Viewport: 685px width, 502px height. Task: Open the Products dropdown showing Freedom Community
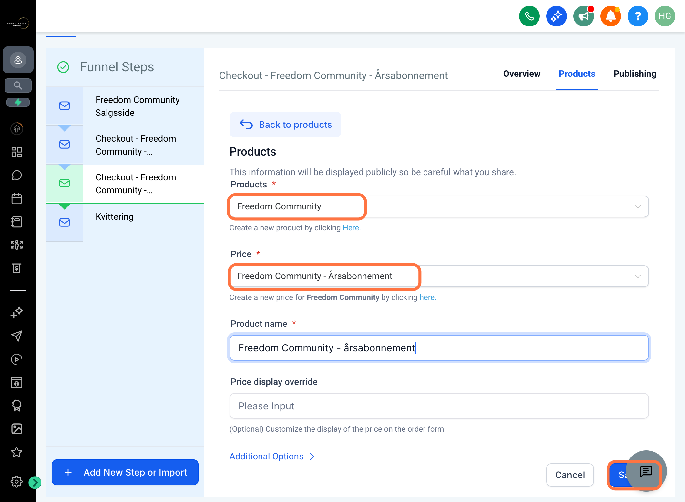[x=439, y=206]
